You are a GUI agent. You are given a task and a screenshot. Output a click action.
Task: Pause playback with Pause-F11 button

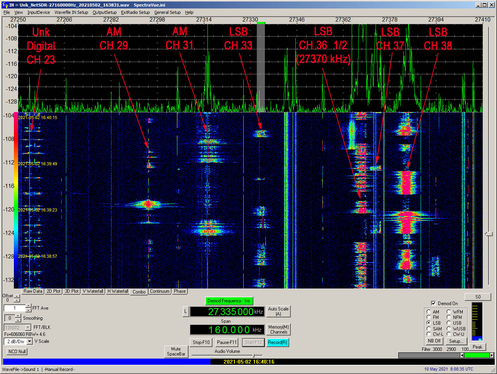click(227, 342)
